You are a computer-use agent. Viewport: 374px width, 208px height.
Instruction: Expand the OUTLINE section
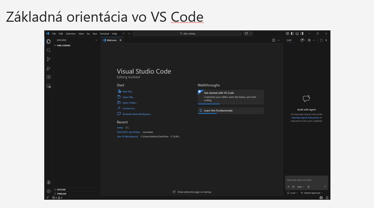61,190
